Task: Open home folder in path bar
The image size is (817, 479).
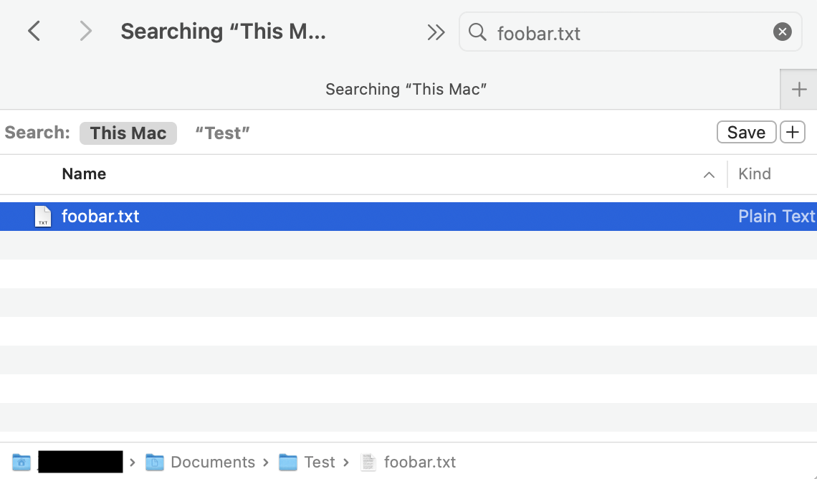Action: pyautogui.click(x=22, y=463)
